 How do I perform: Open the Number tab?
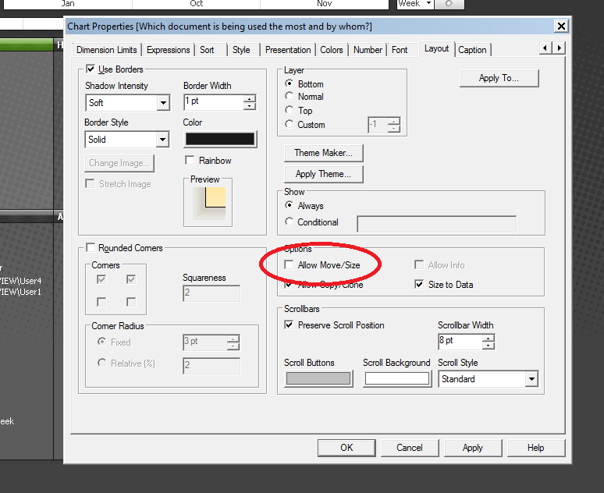click(368, 50)
